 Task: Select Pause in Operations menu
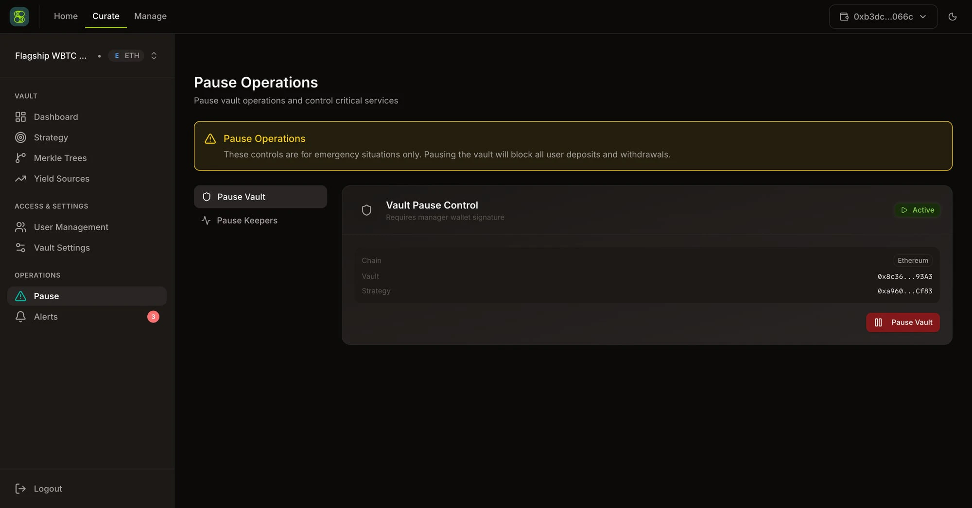click(x=87, y=296)
